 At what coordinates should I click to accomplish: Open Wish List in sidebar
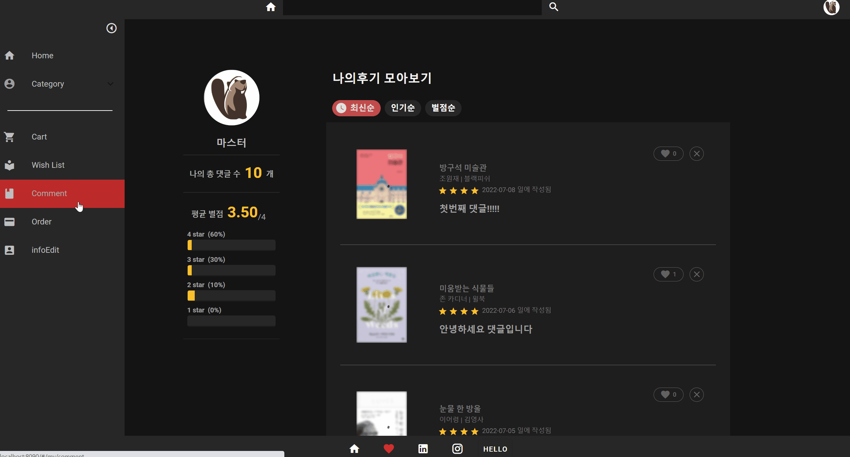pyautogui.click(x=48, y=165)
